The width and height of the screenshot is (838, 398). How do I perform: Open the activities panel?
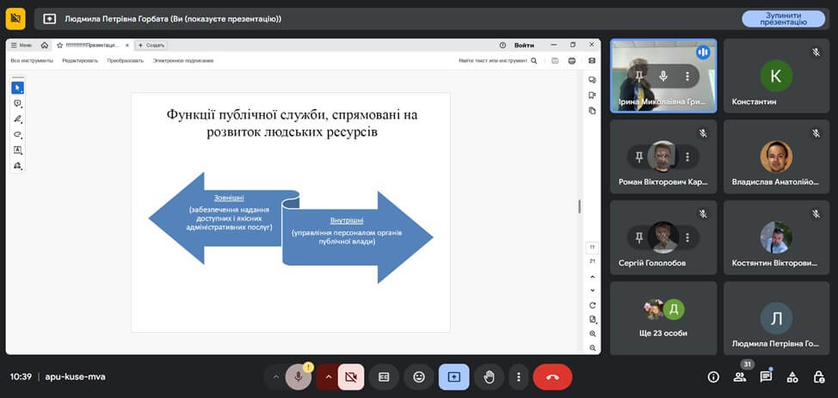(792, 377)
